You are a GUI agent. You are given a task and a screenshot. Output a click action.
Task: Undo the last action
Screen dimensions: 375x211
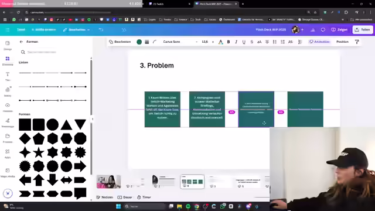(101, 30)
